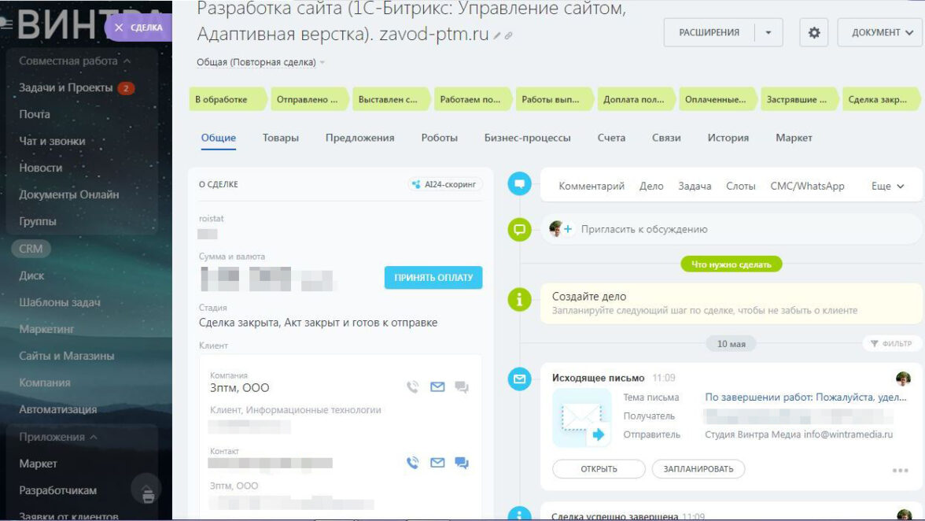Open the hamburger menu icon in sidebar
This screenshot has height=521, width=925.
[6, 23]
